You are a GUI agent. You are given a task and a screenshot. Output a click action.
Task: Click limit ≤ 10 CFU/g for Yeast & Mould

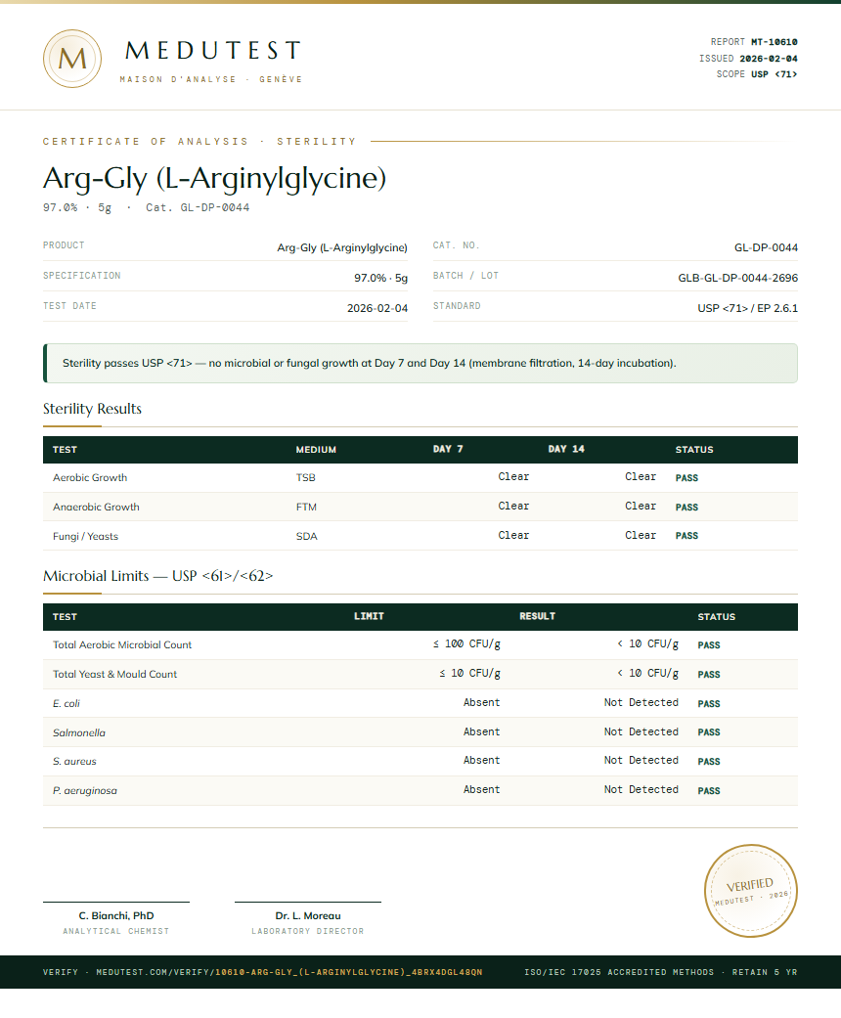(469, 673)
